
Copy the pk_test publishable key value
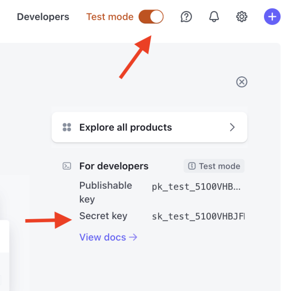tap(196, 188)
